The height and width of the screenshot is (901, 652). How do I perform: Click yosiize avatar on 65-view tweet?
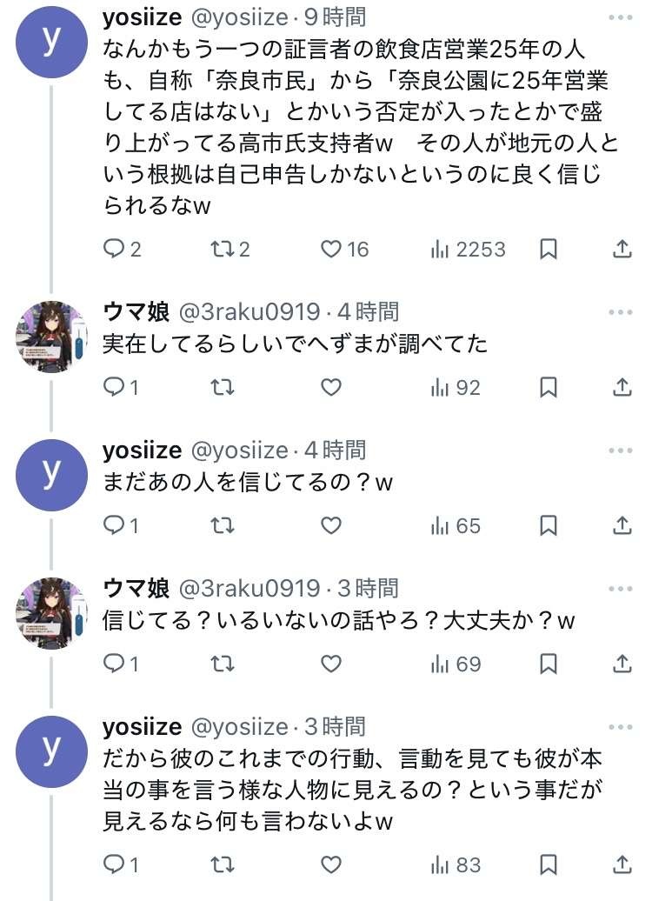[52, 473]
